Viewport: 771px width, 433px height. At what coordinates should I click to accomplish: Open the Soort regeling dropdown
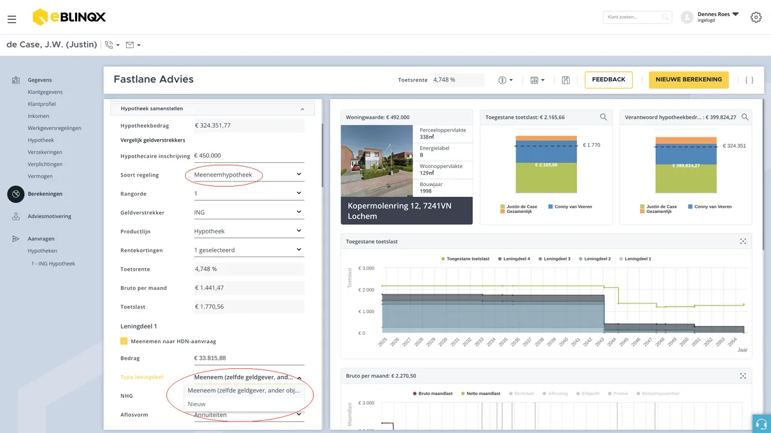[x=248, y=174]
